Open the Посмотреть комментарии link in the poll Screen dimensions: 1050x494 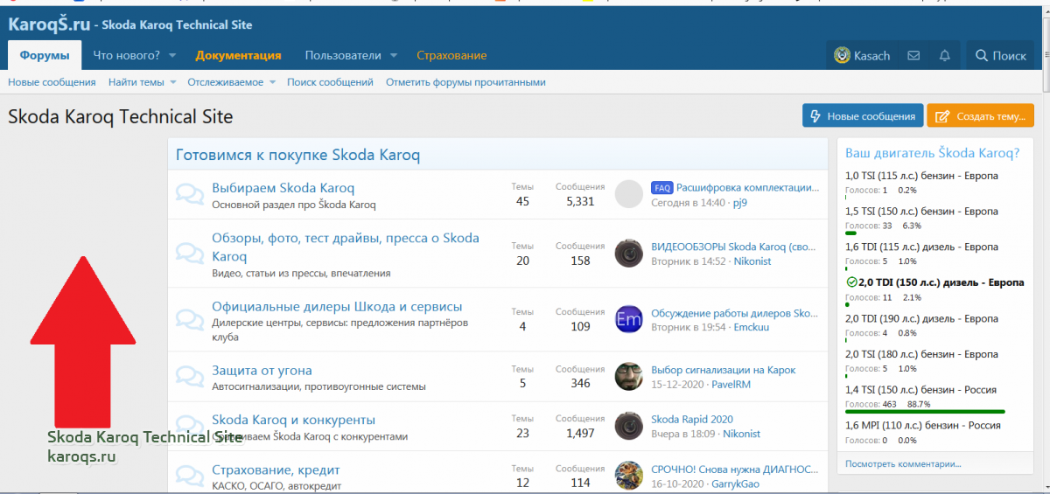[903, 463]
